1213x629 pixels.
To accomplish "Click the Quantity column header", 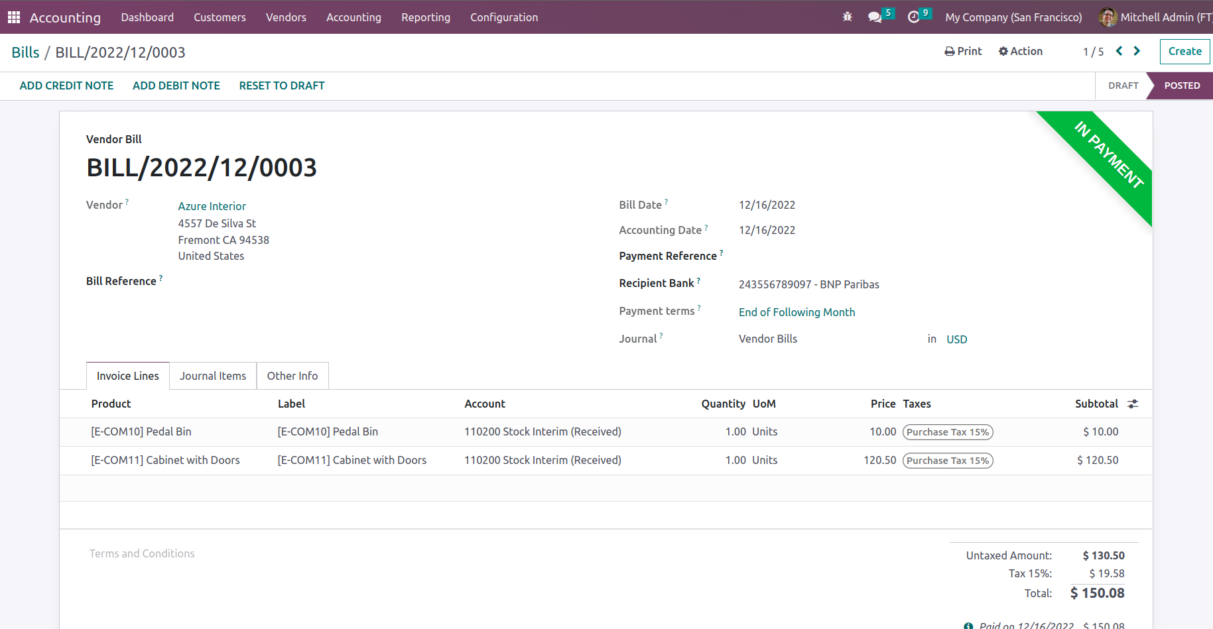I will click(723, 404).
